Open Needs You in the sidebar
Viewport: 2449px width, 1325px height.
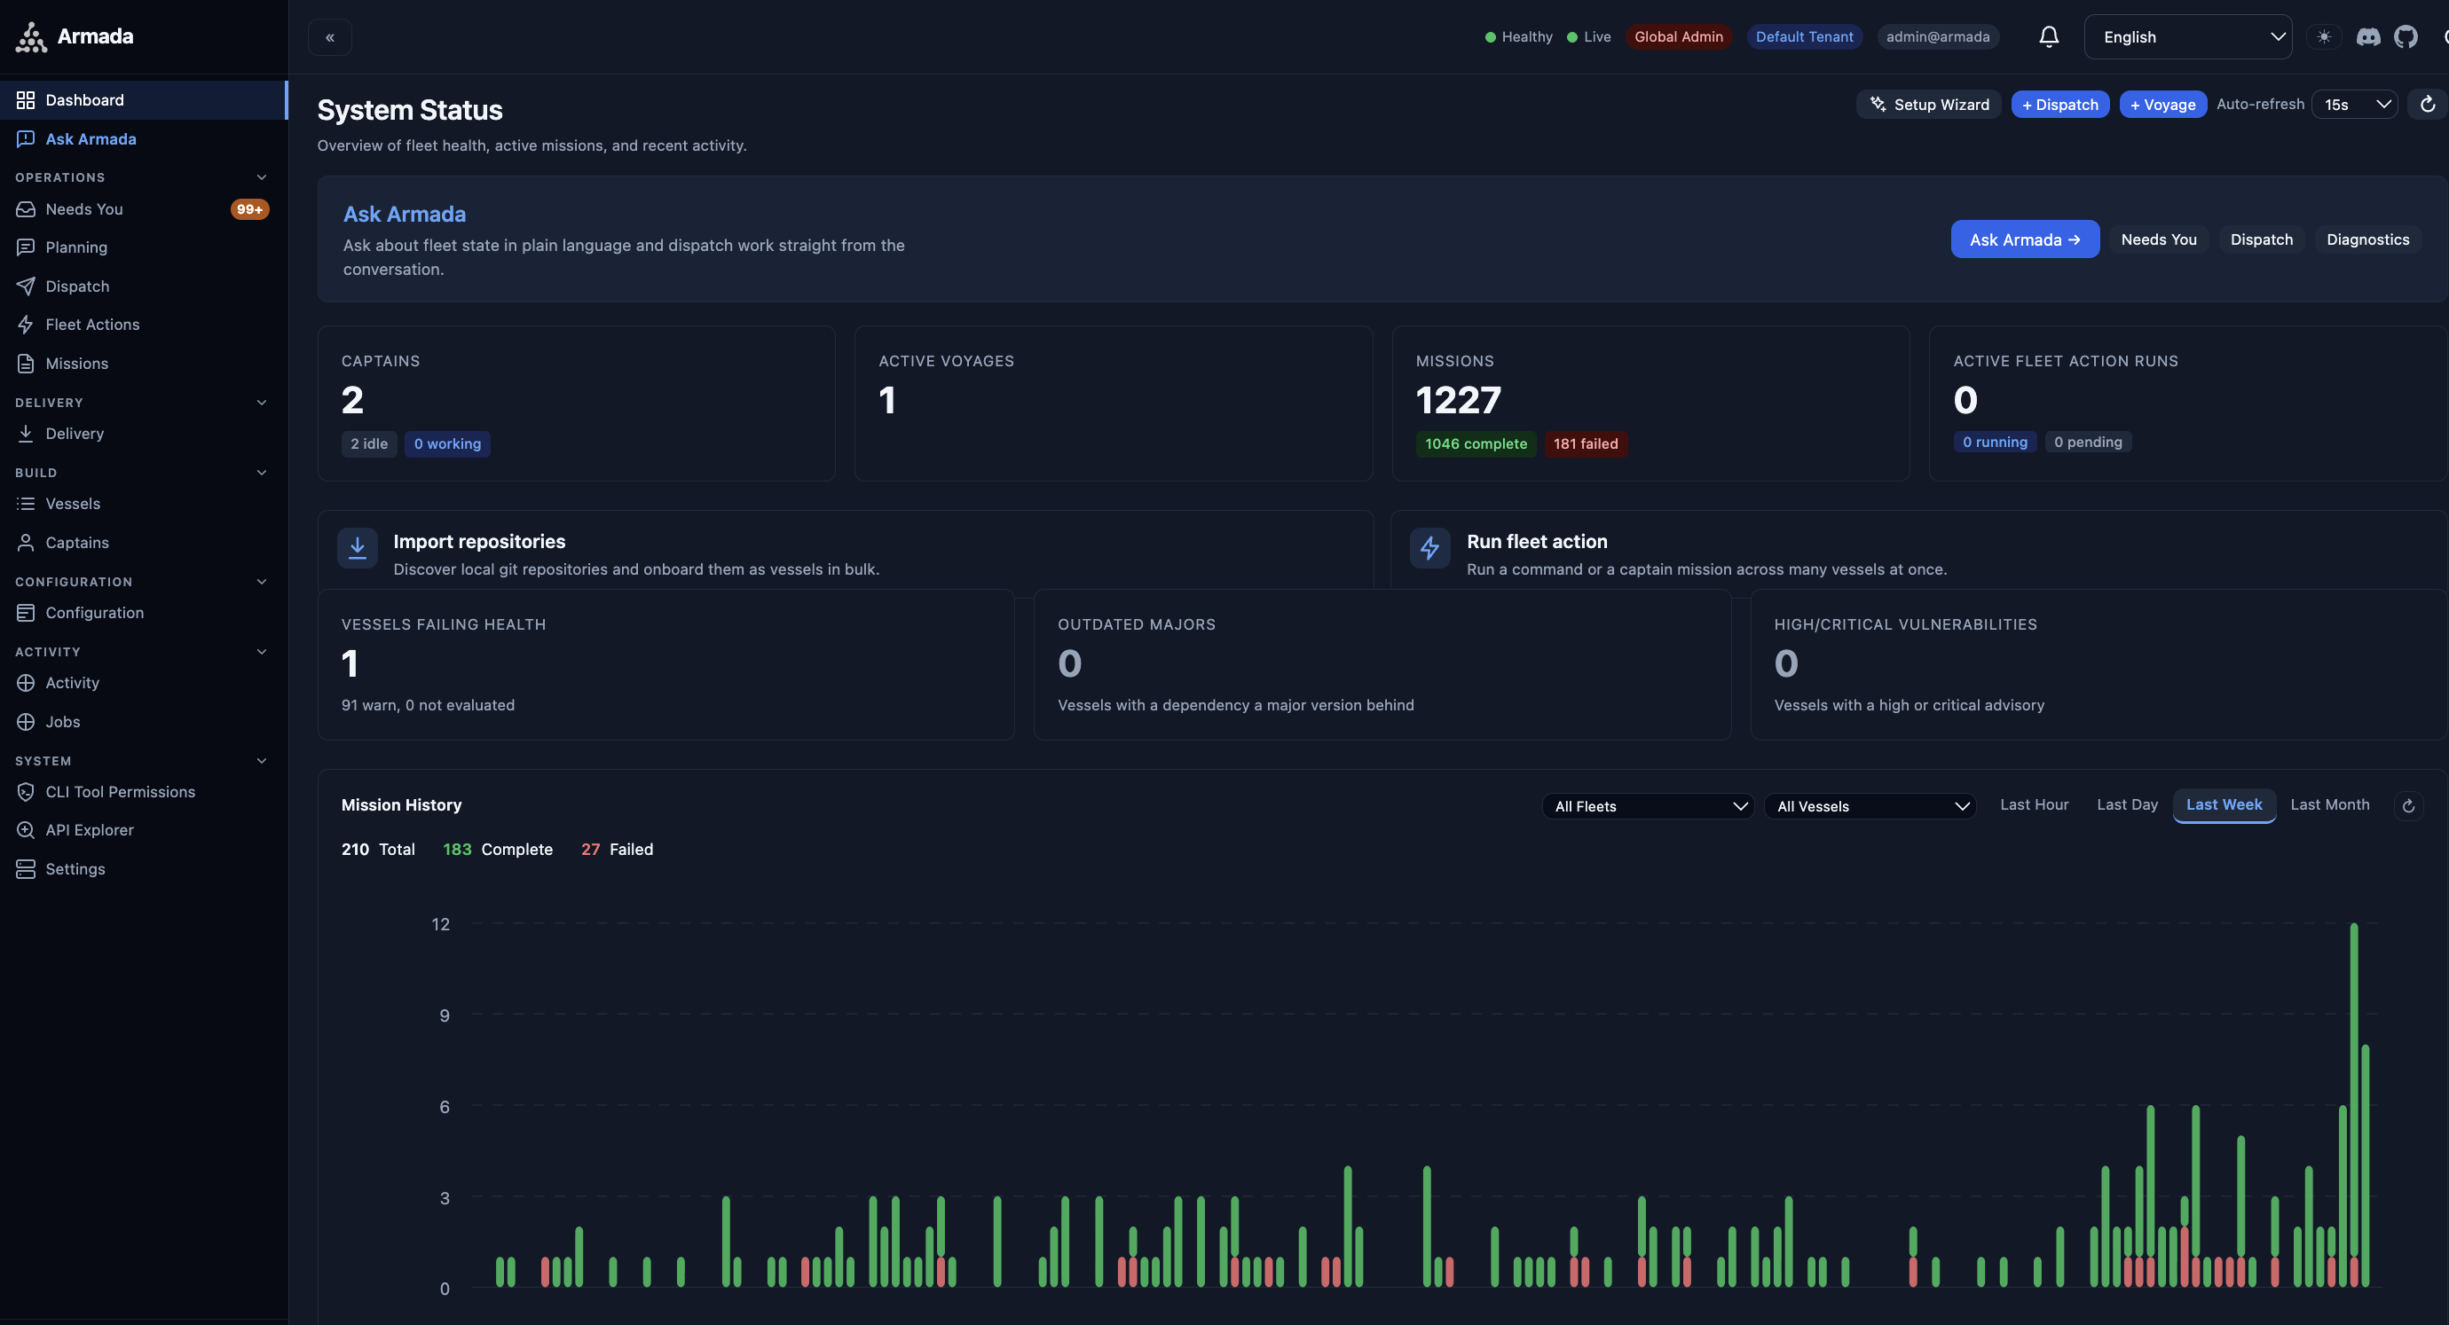pyautogui.click(x=144, y=209)
